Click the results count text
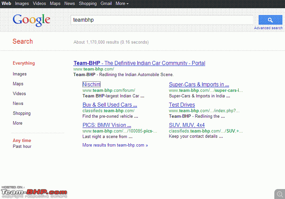Viewport: 285px width, 199px height. click(x=111, y=42)
